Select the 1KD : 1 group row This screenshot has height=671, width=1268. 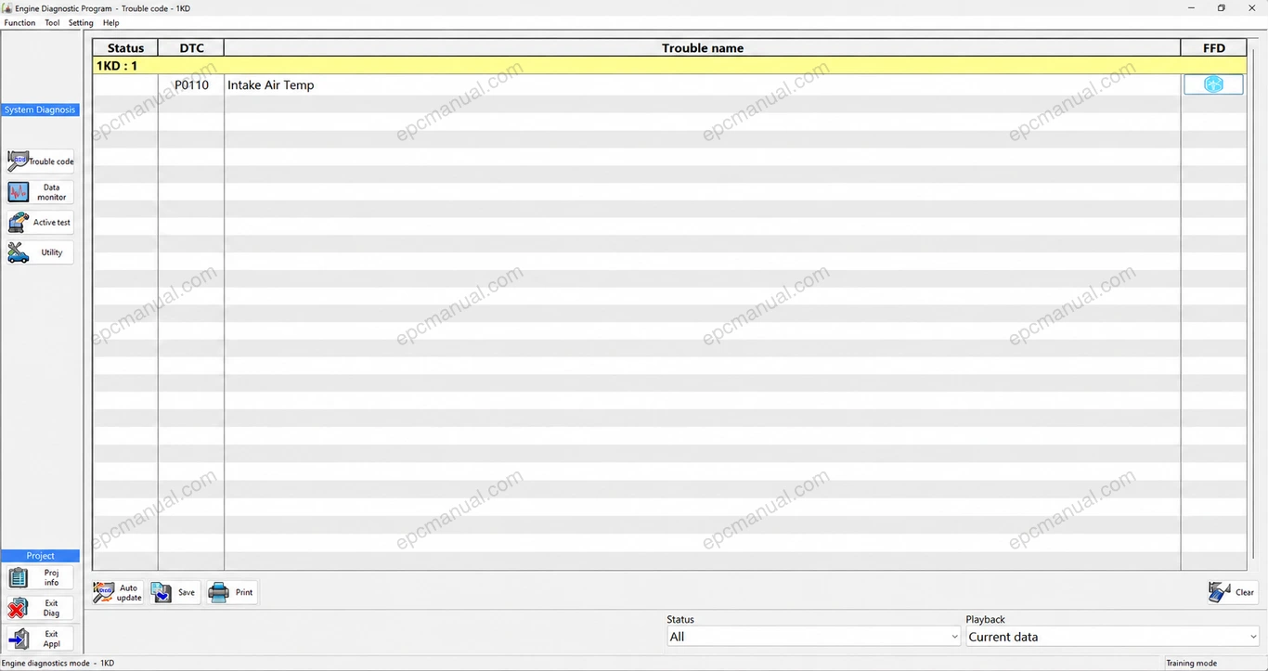[x=669, y=66]
